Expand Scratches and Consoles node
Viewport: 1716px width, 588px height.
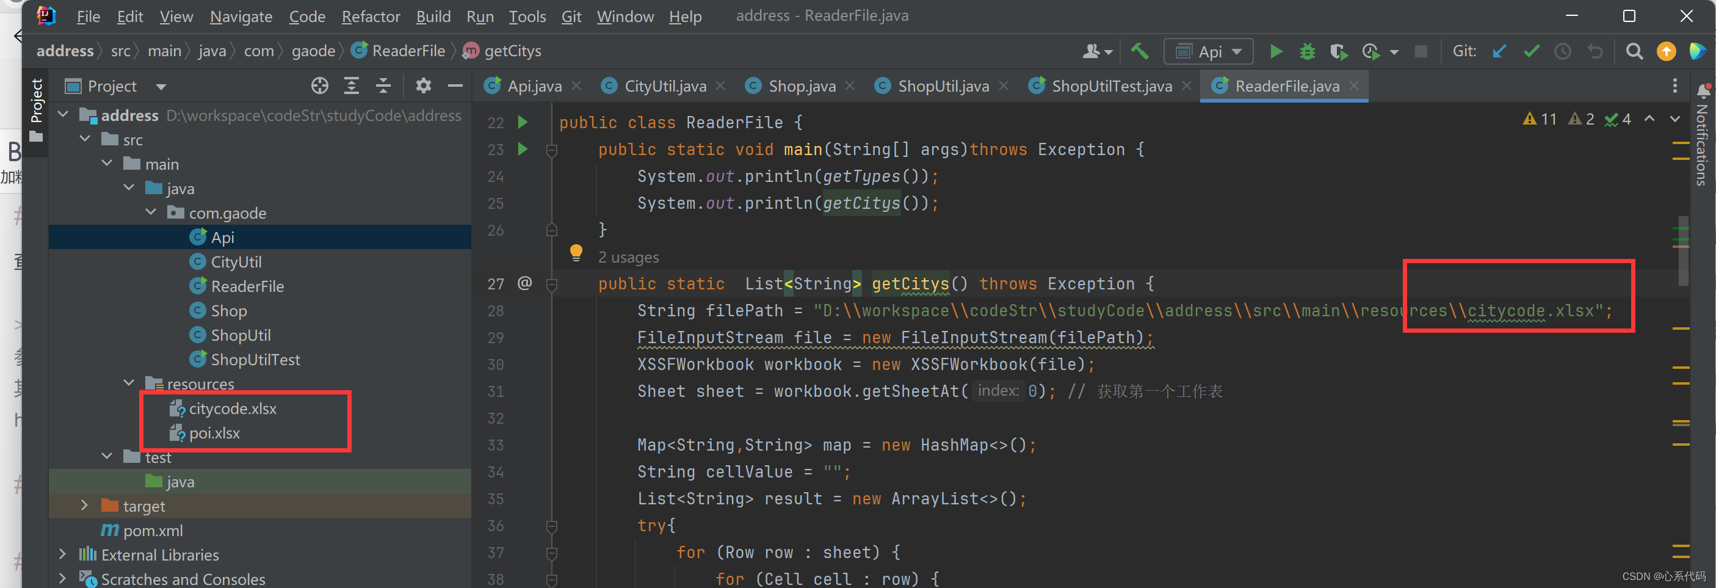(x=63, y=578)
